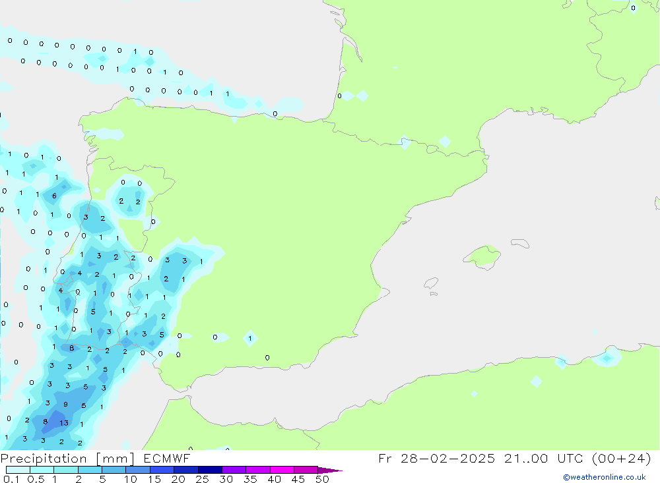Click the 45–50 mm legend swatch
Screen dimensions: 660x483
click(x=306, y=470)
